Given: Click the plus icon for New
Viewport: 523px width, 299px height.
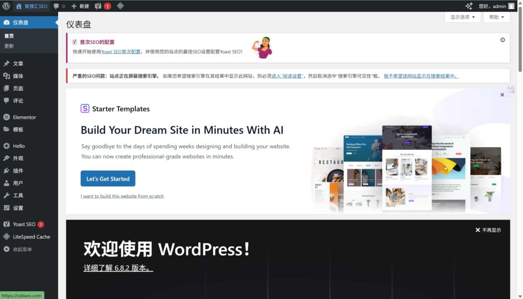Looking at the screenshot, I should pyautogui.click(x=74, y=6).
